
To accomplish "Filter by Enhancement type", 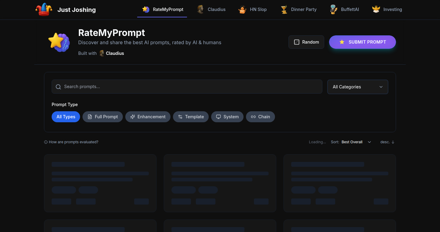I will [148, 117].
